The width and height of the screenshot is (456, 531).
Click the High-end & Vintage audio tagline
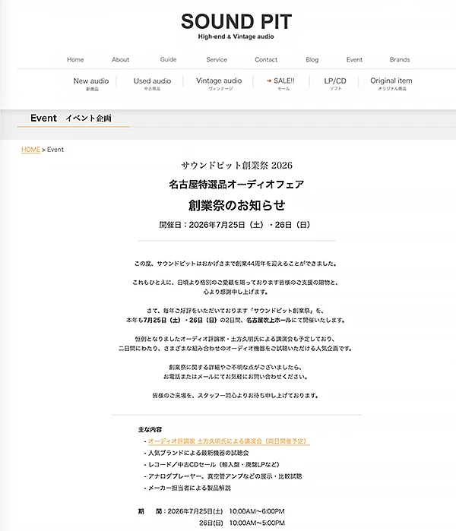point(236,36)
